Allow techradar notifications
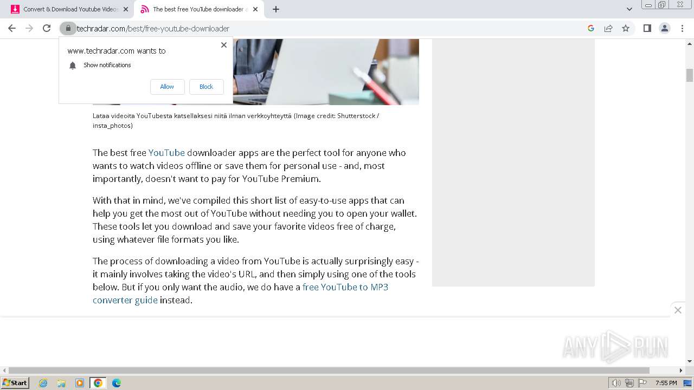The height and width of the screenshot is (390, 694). [x=167, y=87]
